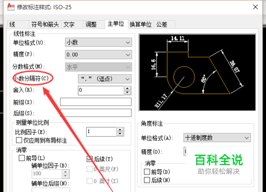The height and width of the screenshot is (192, 266).
Task: Open the 精度(P) dropdown showing 0.00
Action: coord(98,55)
